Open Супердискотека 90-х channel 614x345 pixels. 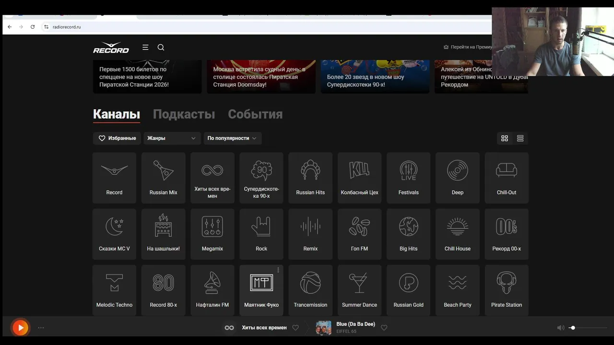click(x=261, y=178)
